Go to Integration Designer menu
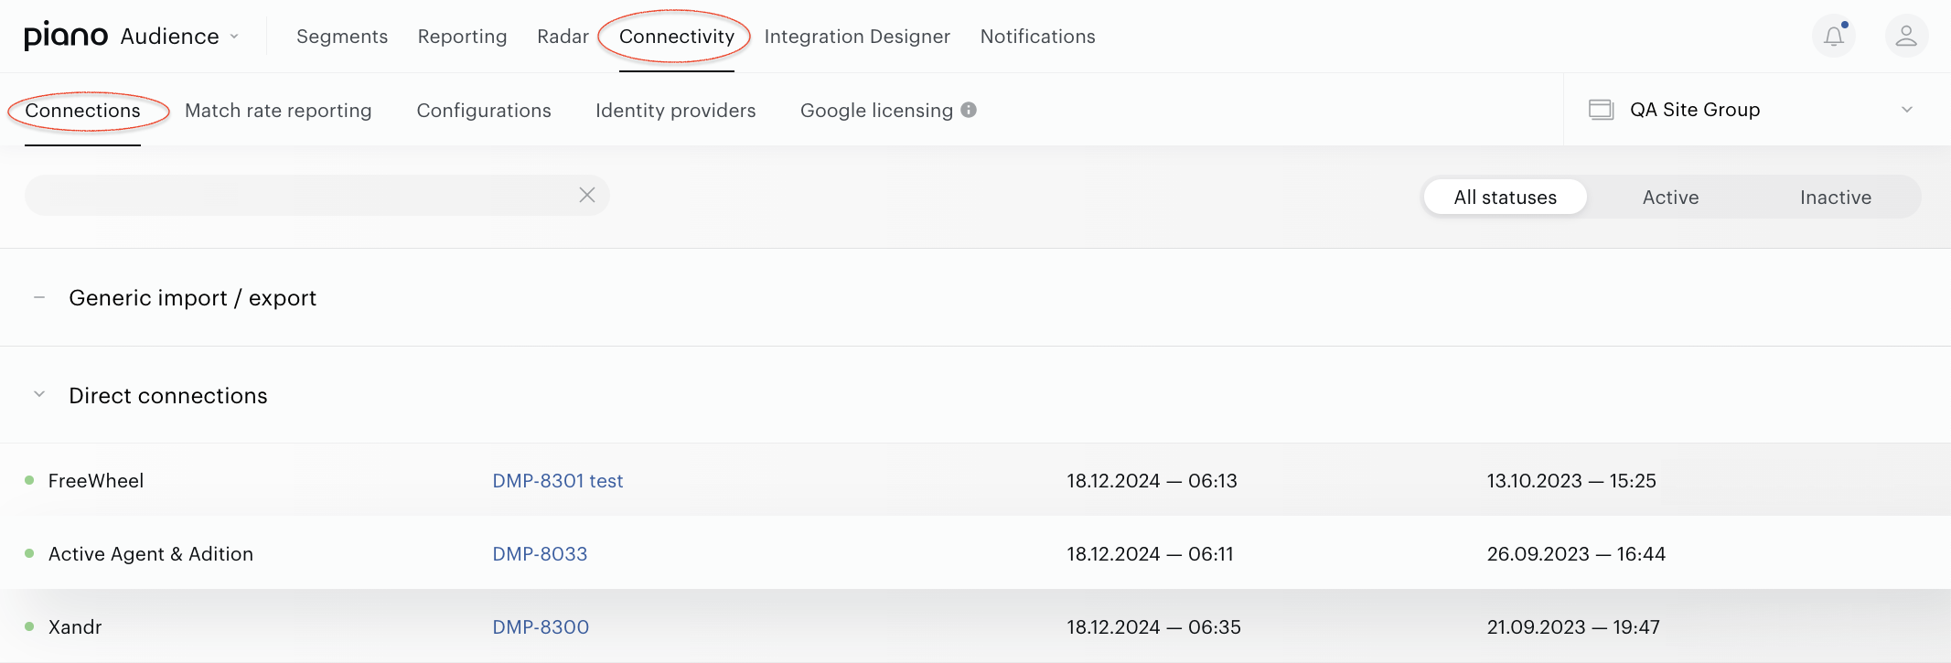 pyautogui.click(x=857, y=37)
